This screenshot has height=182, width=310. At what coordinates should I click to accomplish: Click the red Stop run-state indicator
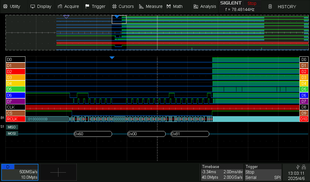(252, 3)
